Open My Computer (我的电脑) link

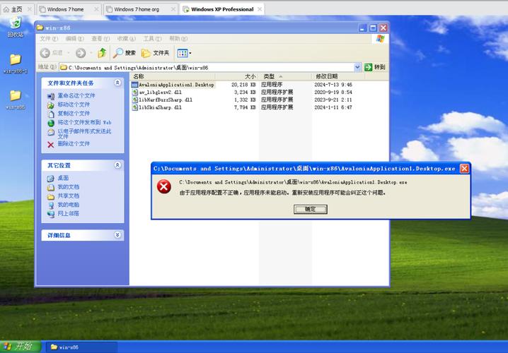pyautogui.click(x=69, y=205)
